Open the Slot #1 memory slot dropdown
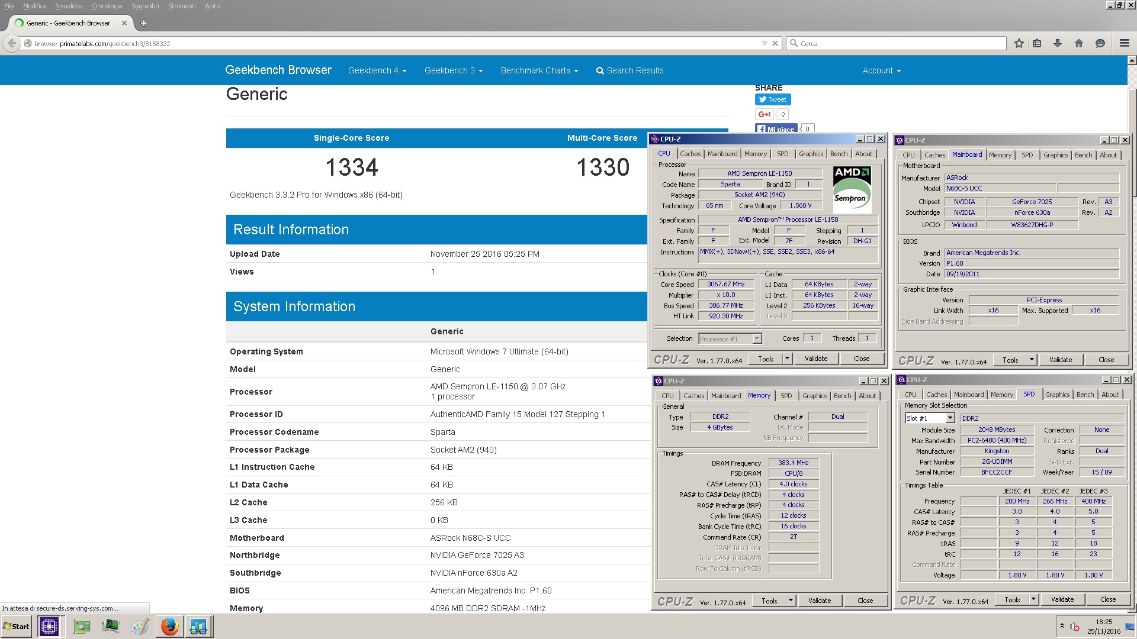The width and height of the screenshot is (1137, 639). click(x=950, y=418)
